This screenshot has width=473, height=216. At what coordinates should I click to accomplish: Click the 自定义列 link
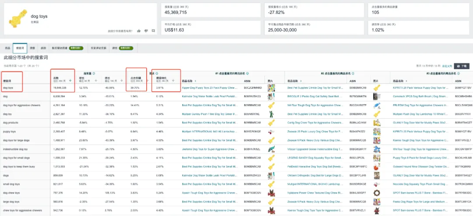click(448, 66)
